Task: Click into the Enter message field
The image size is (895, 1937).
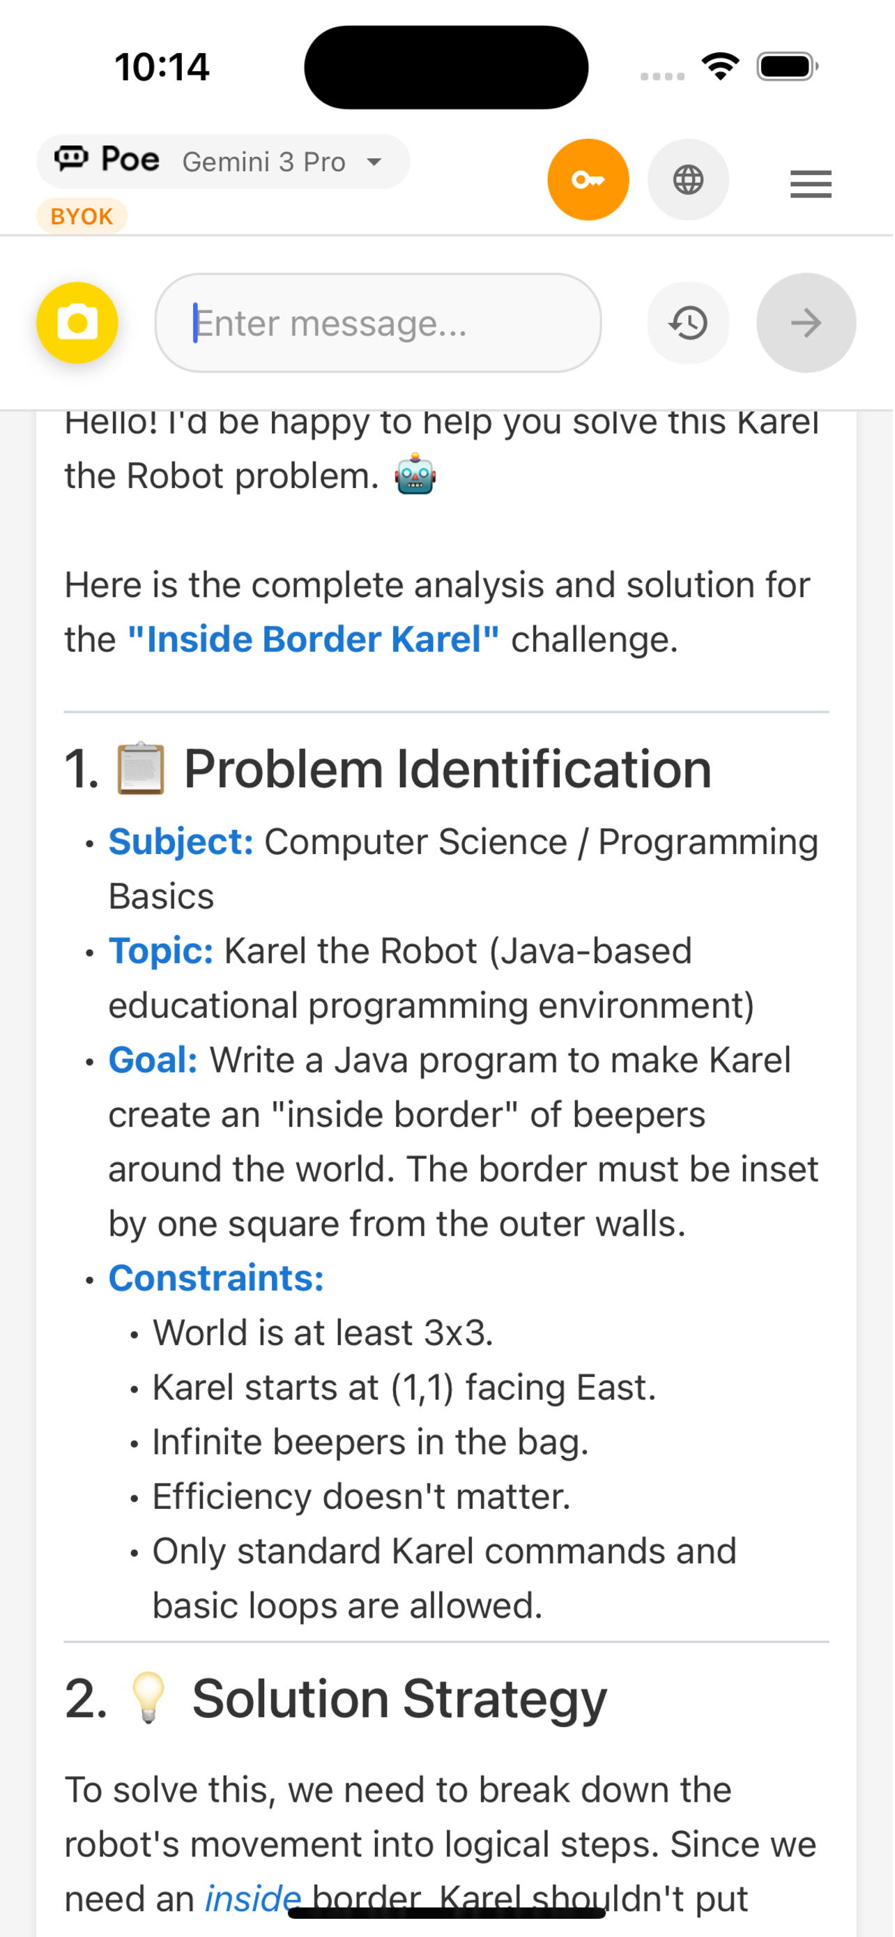Action: coord(378,323)
